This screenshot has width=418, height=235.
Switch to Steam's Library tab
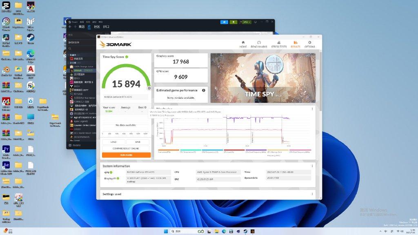coord(89,27)
